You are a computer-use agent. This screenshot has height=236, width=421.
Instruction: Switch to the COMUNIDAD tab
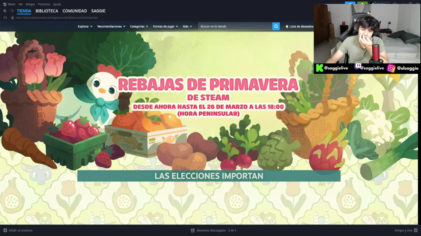tap(75, 11)
